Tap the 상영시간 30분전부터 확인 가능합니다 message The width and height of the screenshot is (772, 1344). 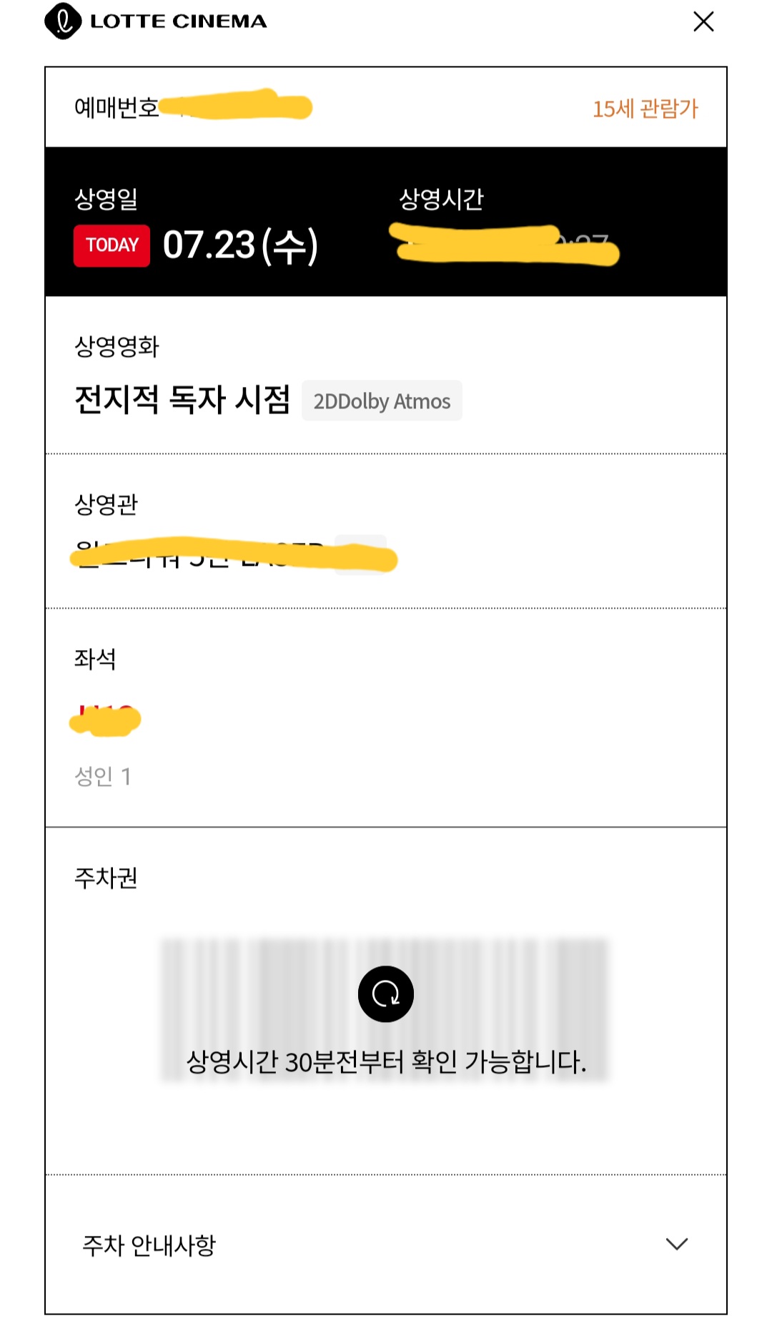pos(386,1062)
